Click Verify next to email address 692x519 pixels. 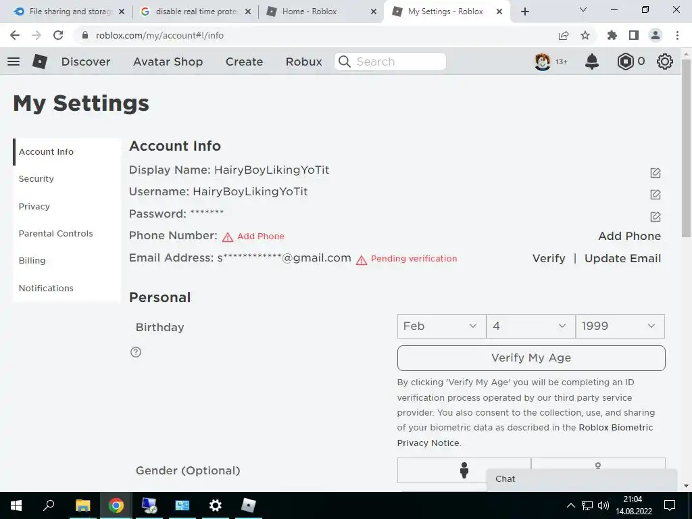(549, 258)
